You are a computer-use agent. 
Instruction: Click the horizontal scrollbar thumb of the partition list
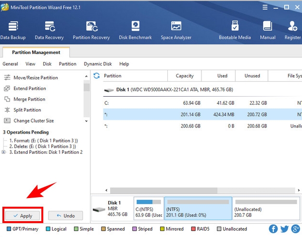(x=164, y=190)
